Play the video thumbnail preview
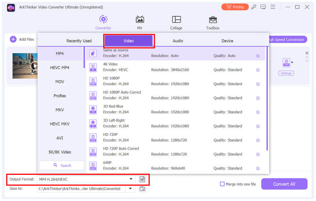This screenshot has height=201, width=316. click(35, 66)
